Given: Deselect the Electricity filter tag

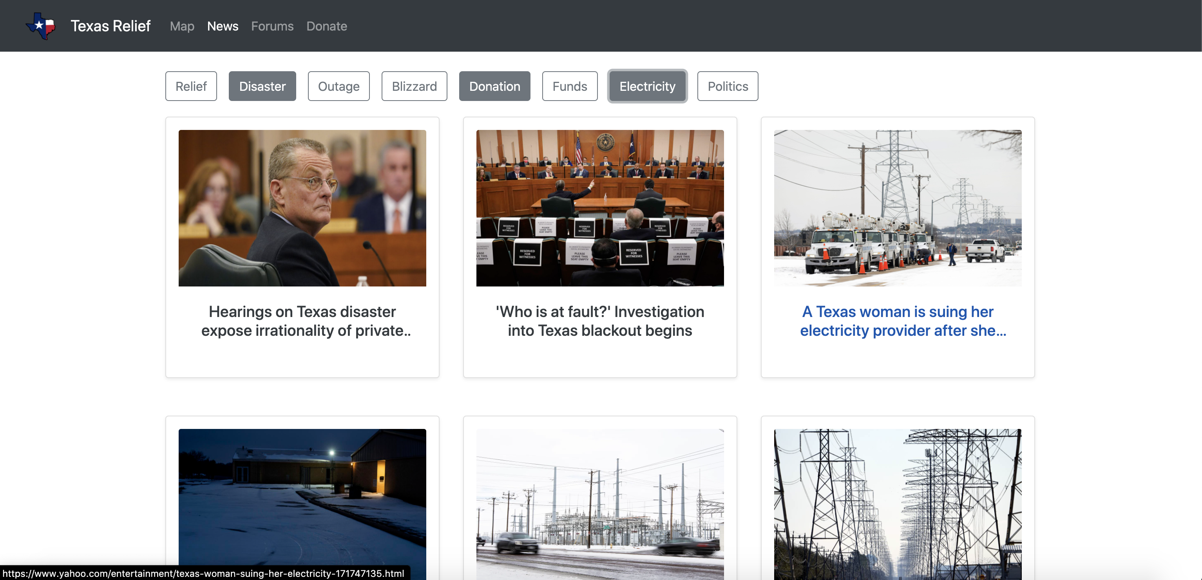Looking at the screenshot, I should 647,86.
